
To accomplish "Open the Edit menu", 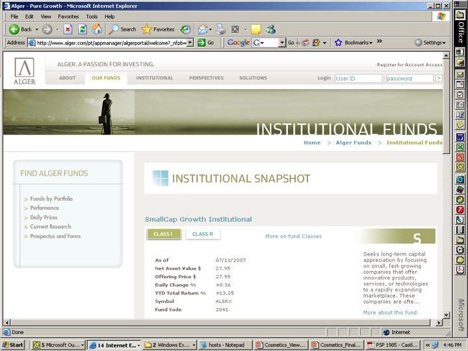I will click(x=29, y=16).
